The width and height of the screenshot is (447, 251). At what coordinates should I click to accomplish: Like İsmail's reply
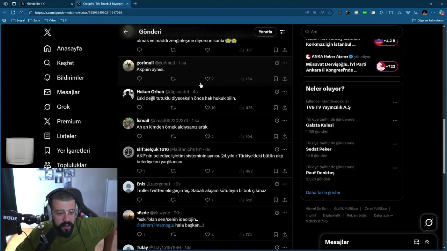tap(207, 137)
